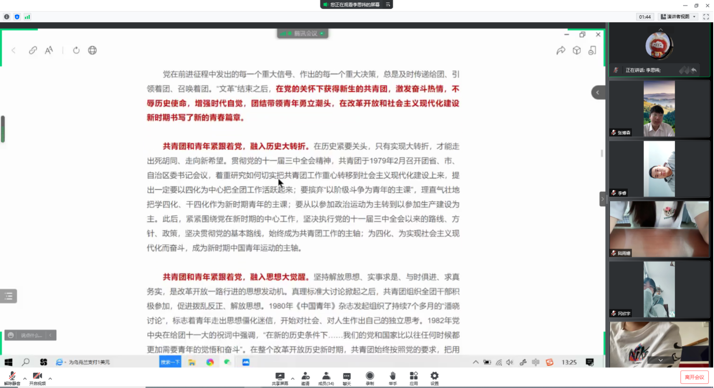Open the 应用 apps icon
Screen dimensions: 714x388
click(x=414, y=378)
